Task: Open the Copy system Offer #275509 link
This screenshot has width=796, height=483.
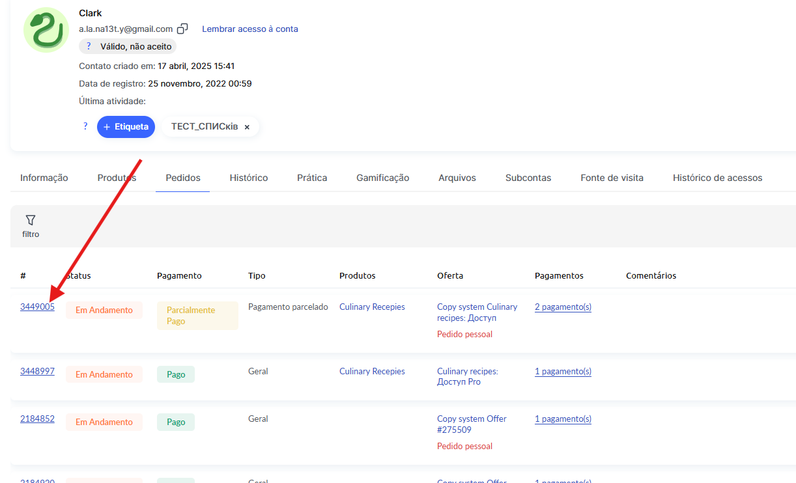Action: tap(471, 424)
